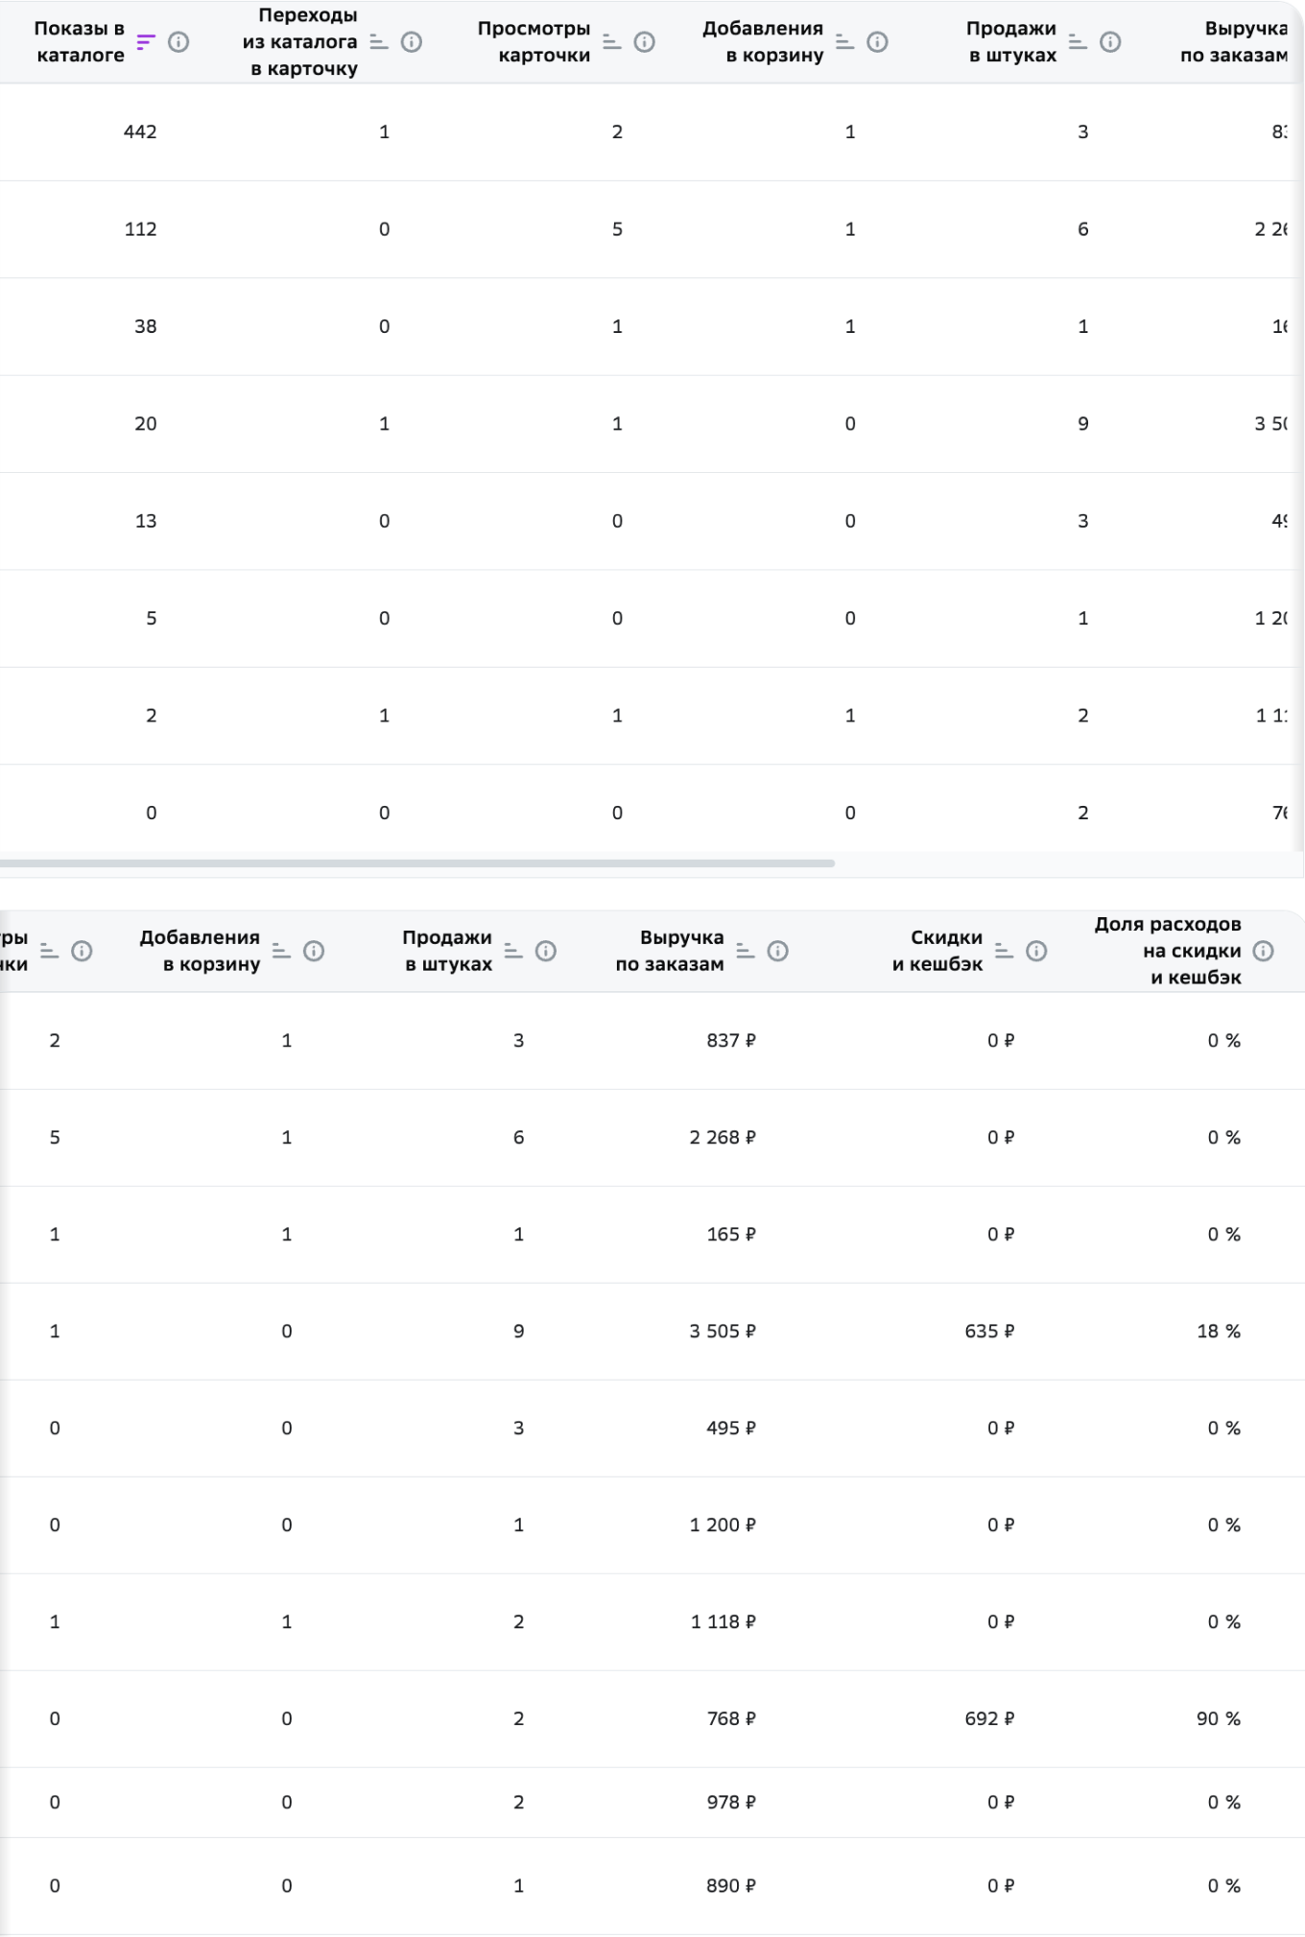
Task: Sort by Переходы из каталога в карточку
Action: [x=379, y=42]
